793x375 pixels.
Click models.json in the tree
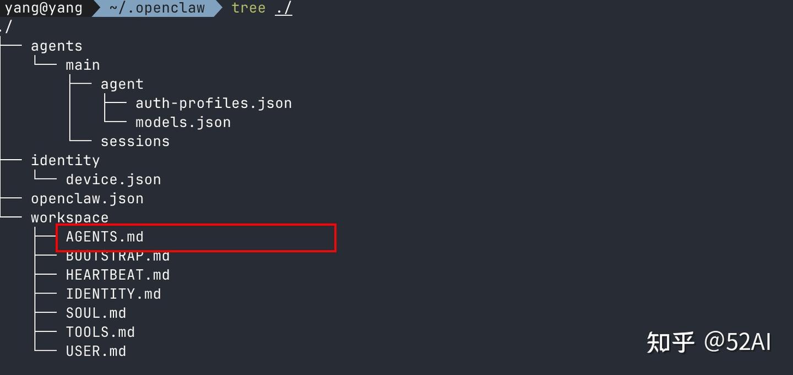point(183,122)
